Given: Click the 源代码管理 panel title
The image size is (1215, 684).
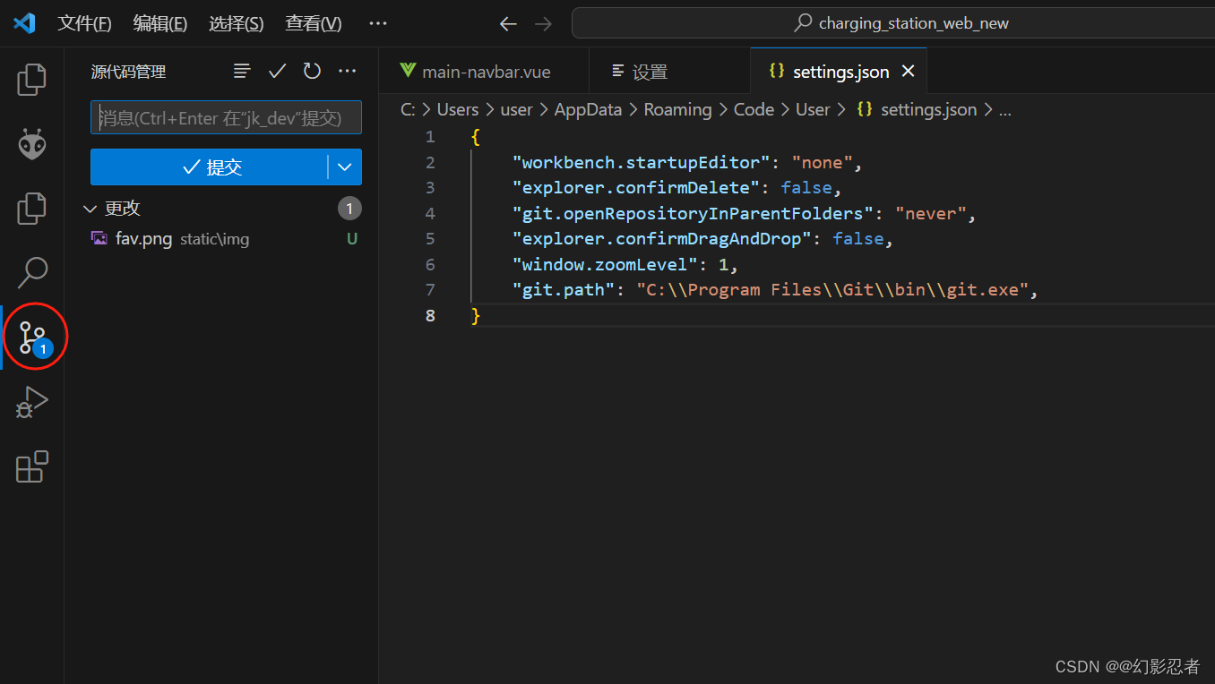Looking at the screenshot, I should [128, 72].
